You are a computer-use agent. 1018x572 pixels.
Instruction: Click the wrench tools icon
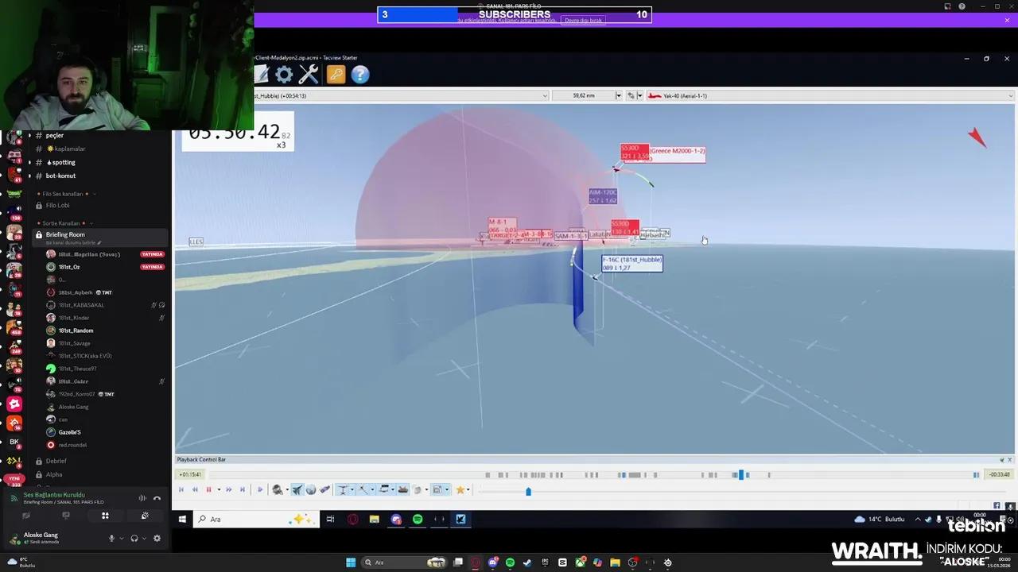pos(309,75)
